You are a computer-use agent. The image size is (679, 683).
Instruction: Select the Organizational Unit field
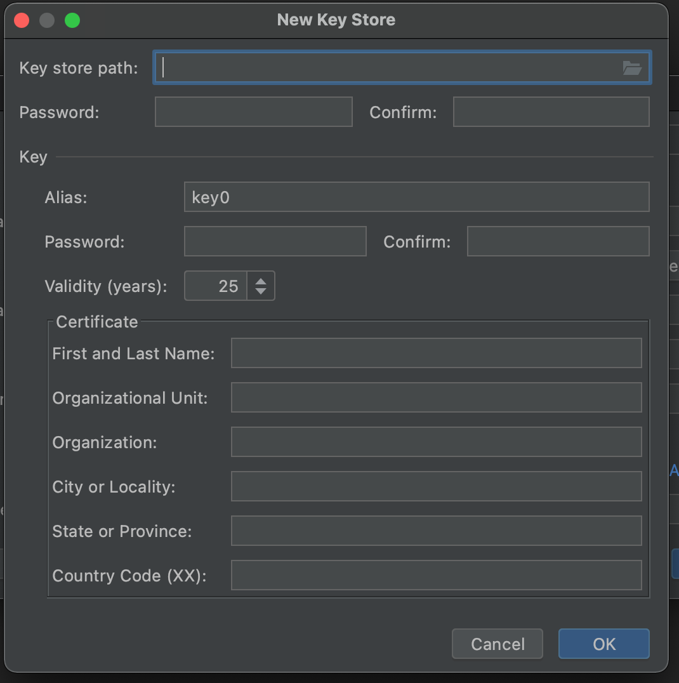[x=436, y=398]
